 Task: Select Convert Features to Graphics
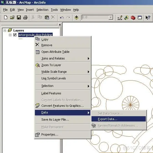coord(63,106)
